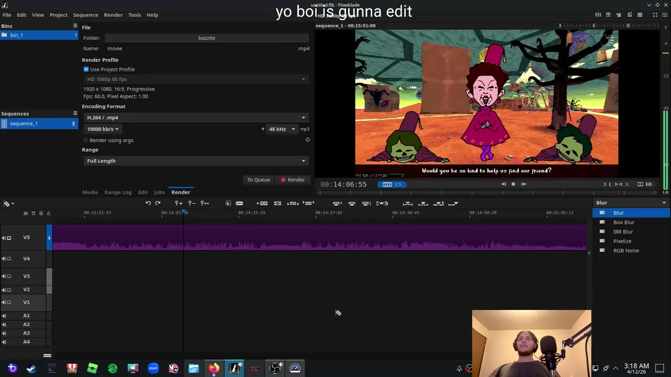Hide video on track V3

[x=9, y=276]
